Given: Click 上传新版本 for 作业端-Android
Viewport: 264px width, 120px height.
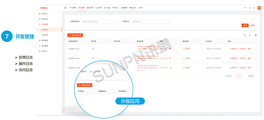Looking at the screenshot, I should [x=234, y=49].
